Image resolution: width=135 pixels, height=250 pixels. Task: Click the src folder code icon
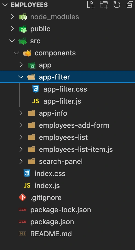click(23, 41)
